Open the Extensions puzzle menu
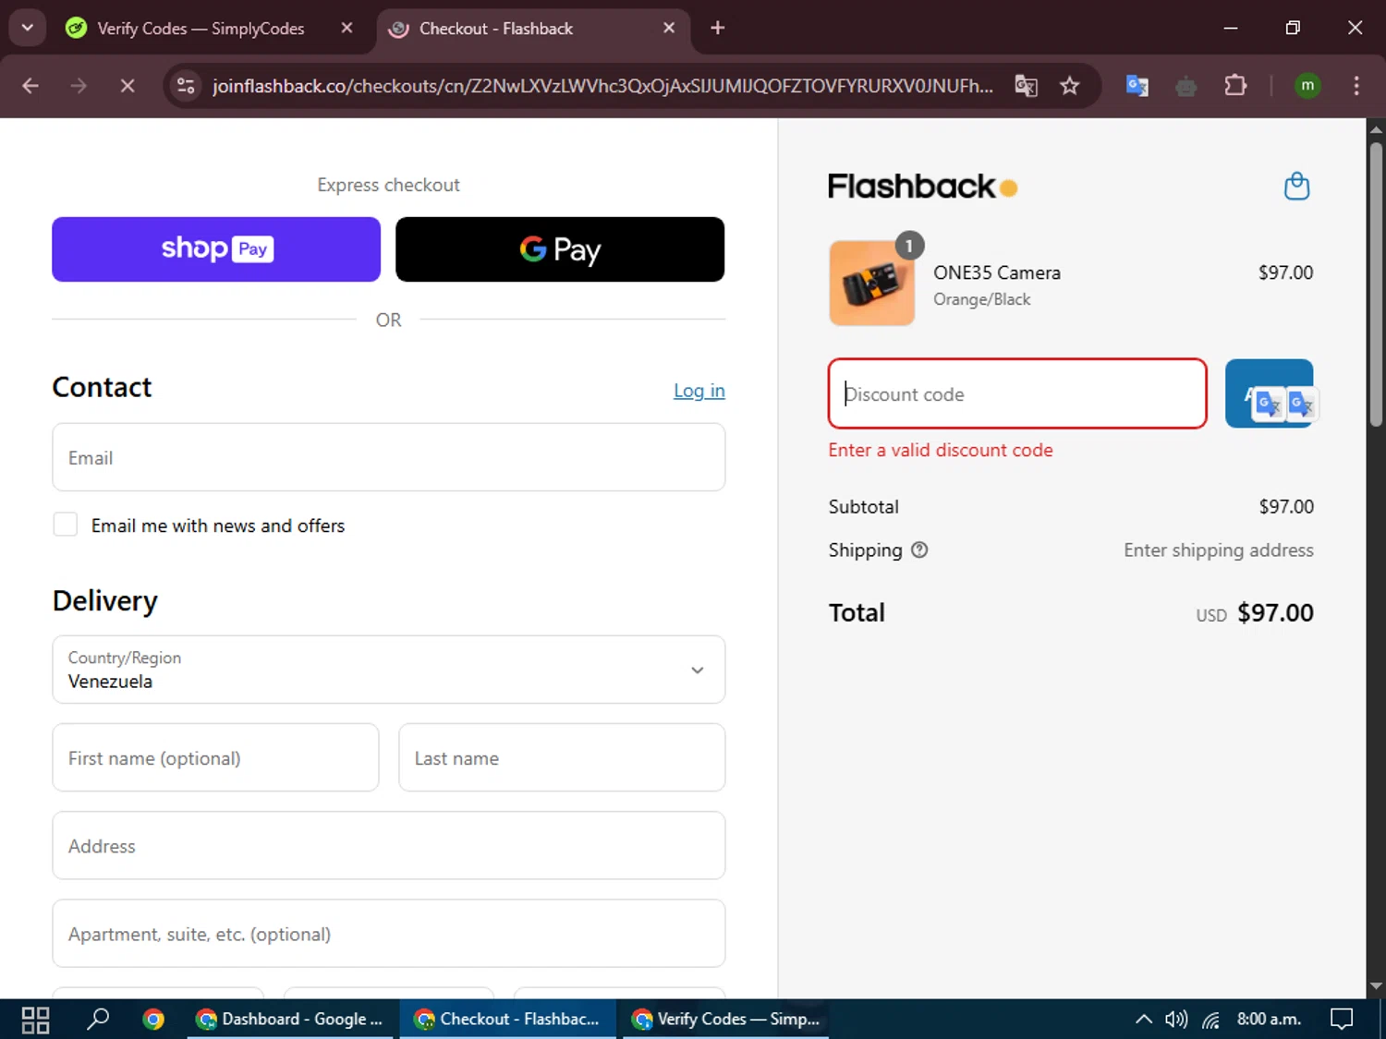The height and width of the screenshot is (1039, 1386). click(1235, 86)
